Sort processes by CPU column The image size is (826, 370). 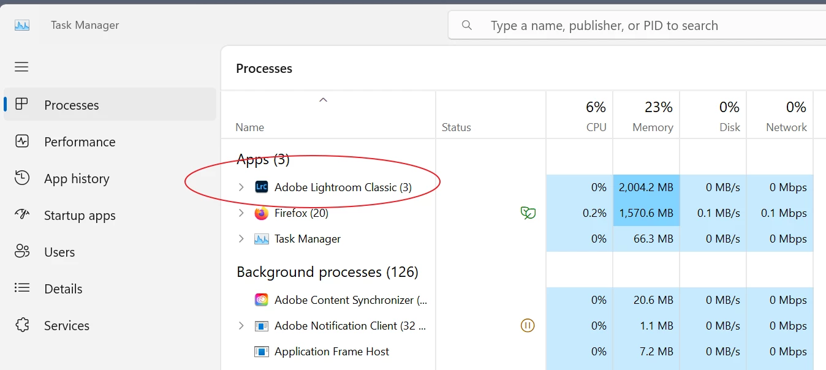coord(580,115)
